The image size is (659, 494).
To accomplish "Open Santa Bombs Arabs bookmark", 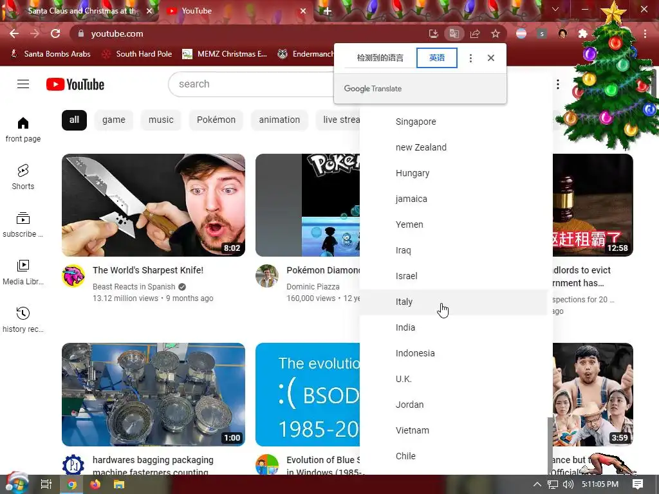I will tap(50, 54).
